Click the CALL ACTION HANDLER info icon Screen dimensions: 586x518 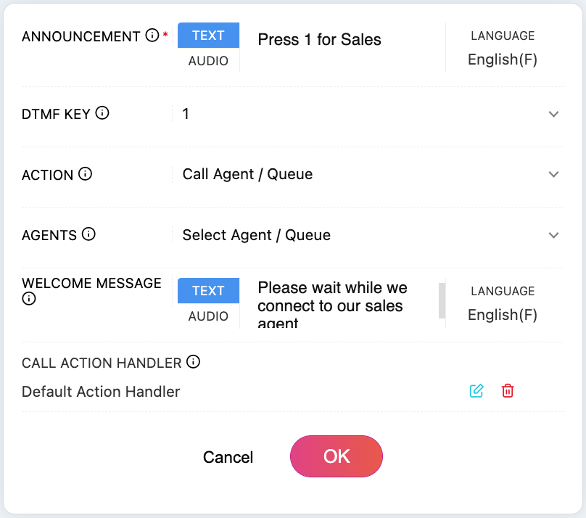(193, 362)
